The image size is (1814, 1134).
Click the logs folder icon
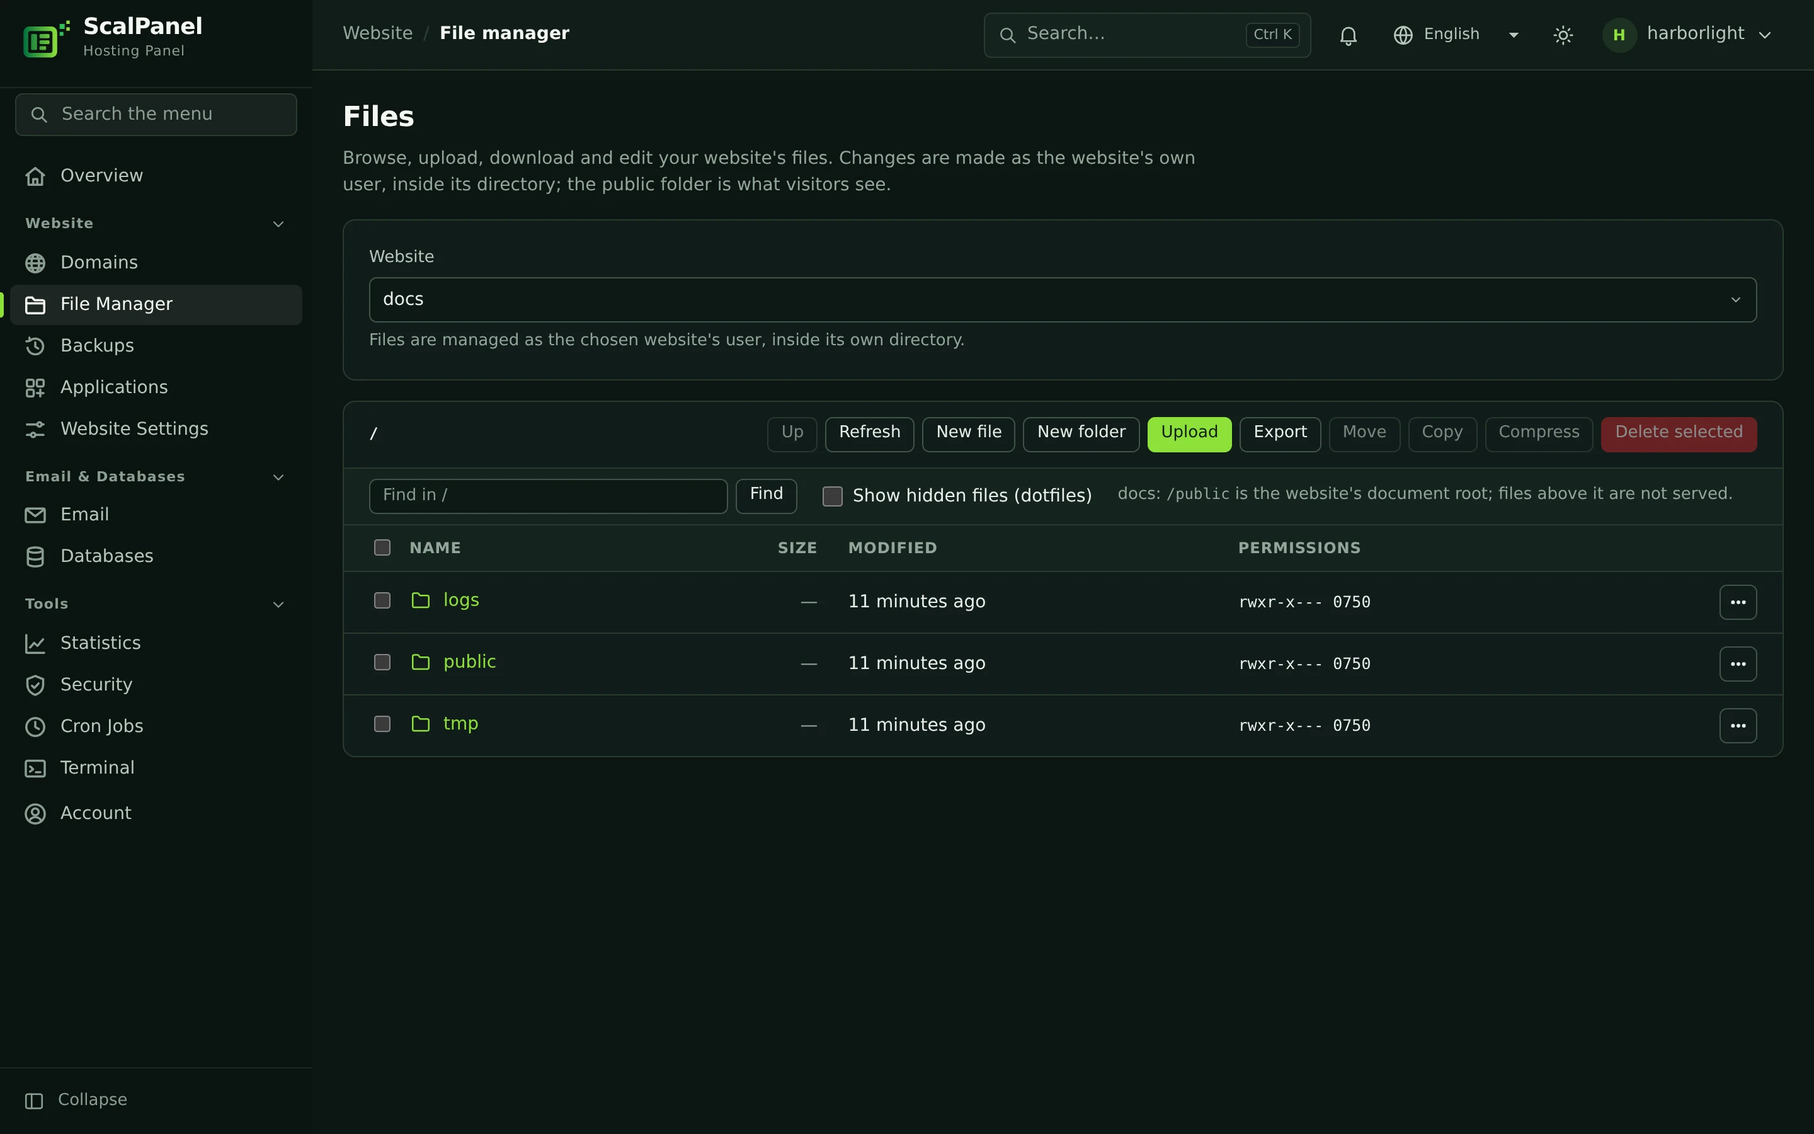421,601
